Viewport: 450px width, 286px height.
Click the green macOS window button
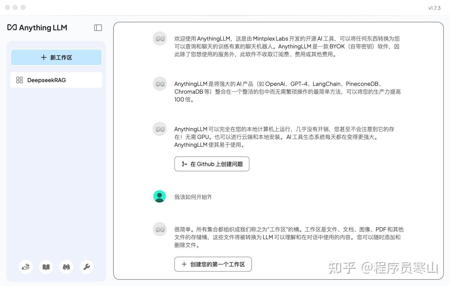22,7
